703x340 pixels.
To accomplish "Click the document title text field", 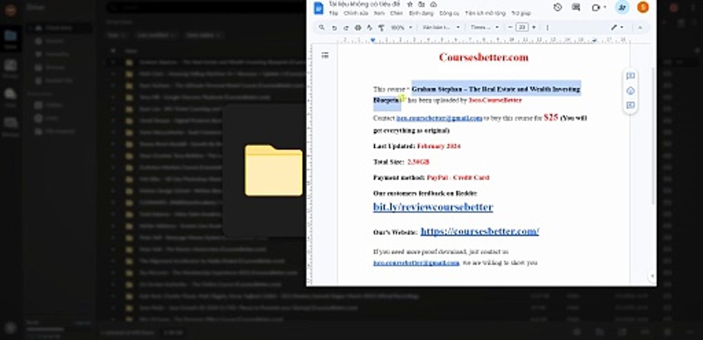I will click(x=364, y=4).
